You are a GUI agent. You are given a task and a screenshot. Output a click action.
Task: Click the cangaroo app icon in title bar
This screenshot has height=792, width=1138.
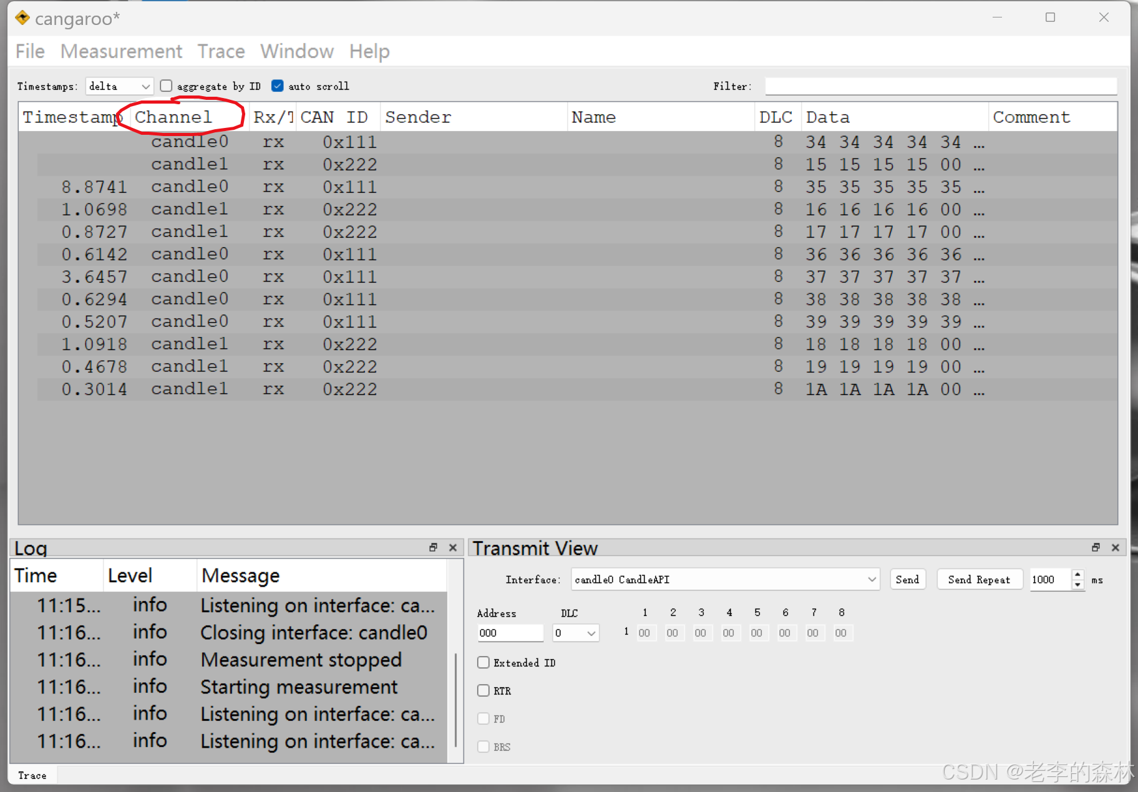22,18
